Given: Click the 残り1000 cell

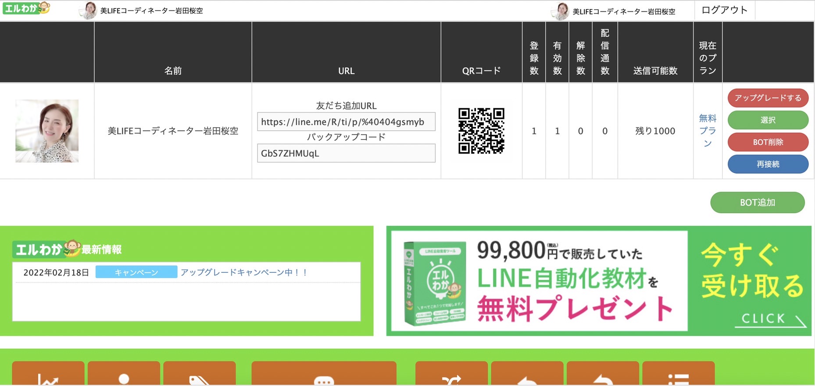Looking at the screenshot, I should click(x=655, y=131).
